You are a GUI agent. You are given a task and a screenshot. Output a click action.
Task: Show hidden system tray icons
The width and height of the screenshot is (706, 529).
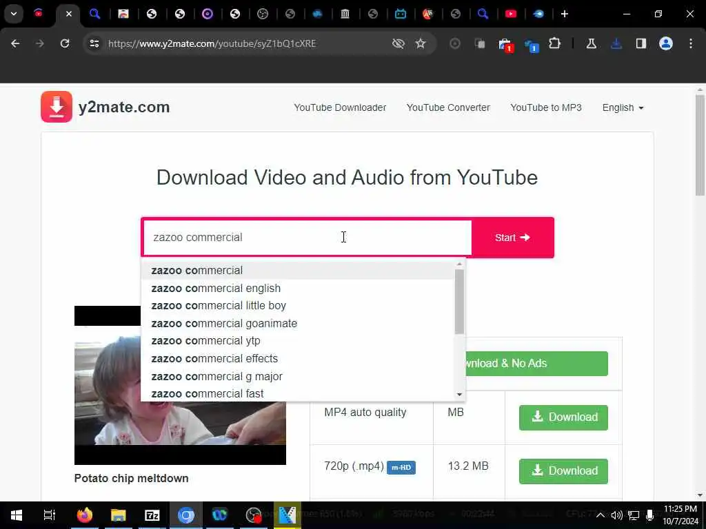tap(601, 515)
